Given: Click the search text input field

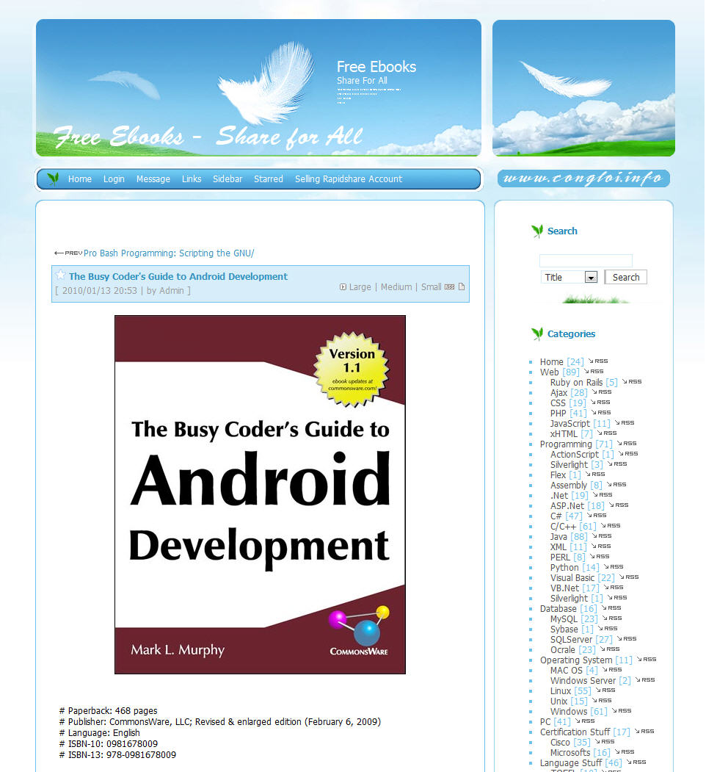Looking at the screenshot, I should pos(586,261).
